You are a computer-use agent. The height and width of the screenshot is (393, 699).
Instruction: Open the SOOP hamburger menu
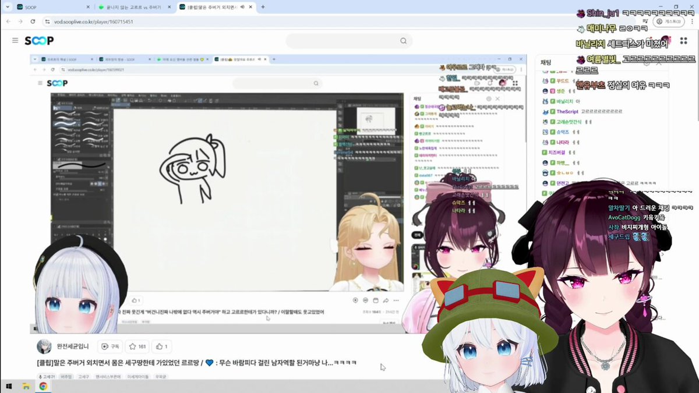(15, 41)
